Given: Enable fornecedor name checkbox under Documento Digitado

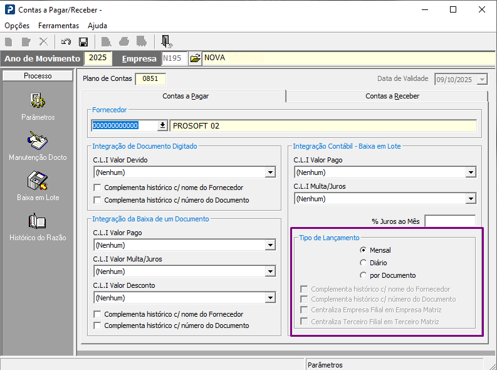Looking at the screenshot, I should (97, 188).
